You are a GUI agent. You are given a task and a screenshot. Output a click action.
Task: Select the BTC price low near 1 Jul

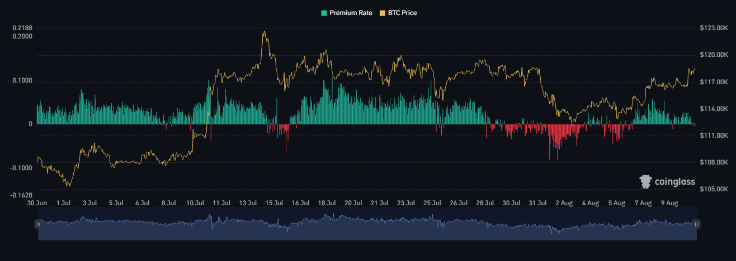pos(69,185)
